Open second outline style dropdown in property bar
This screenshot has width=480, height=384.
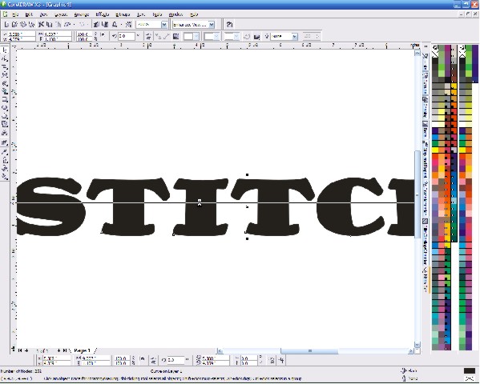pos(216,37)
